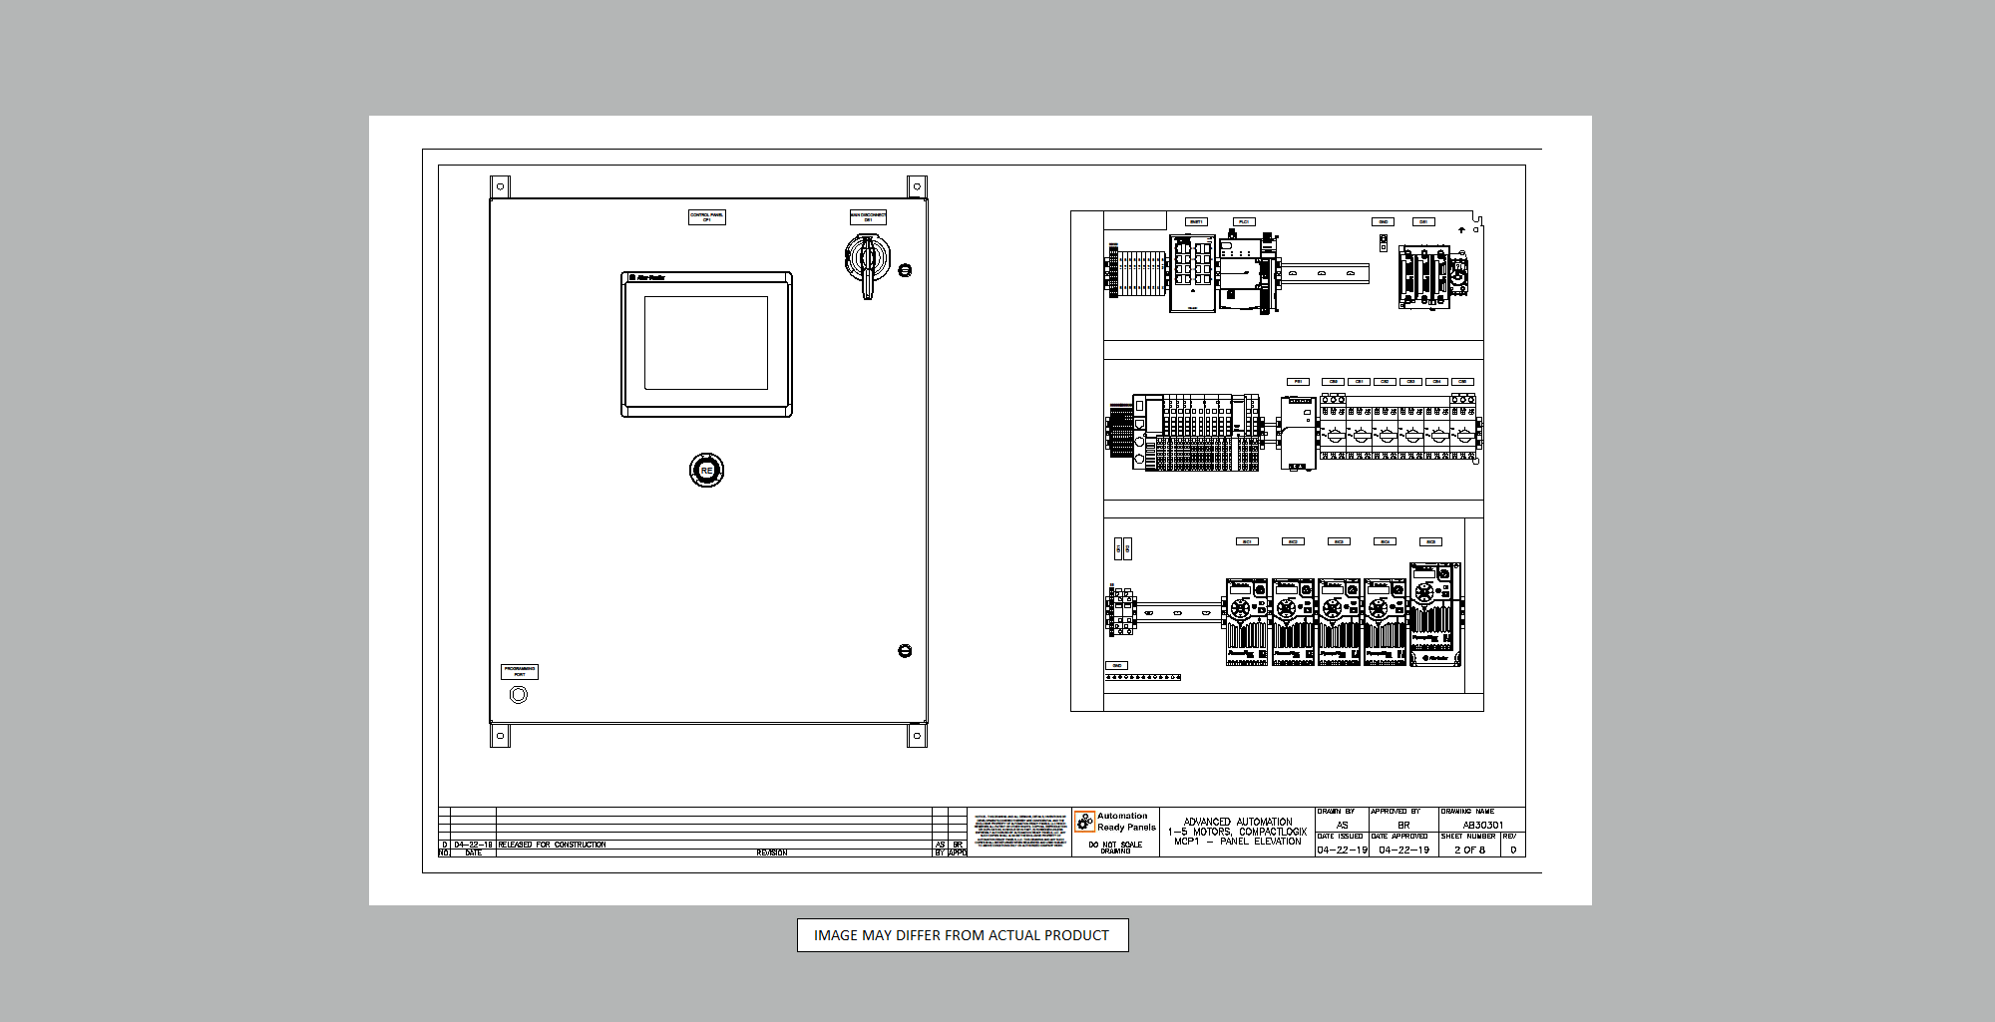Viewport: 1995px width, 1022px height.
Task: Click the round RE pushbutton
Action: 706,470
